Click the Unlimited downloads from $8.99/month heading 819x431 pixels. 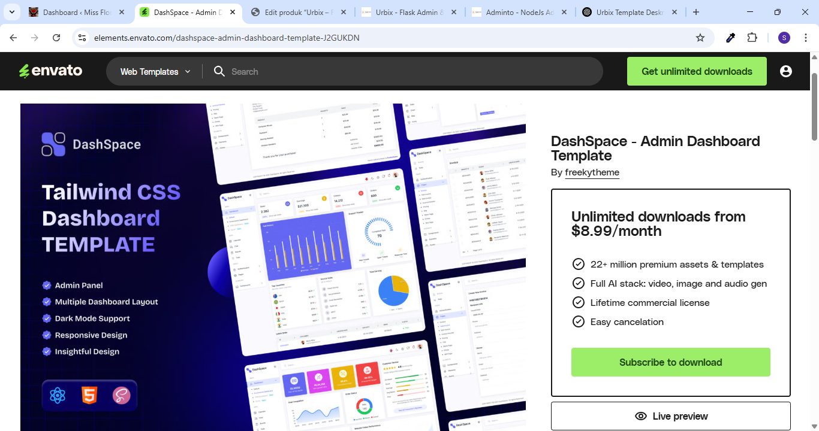pos(658,224)
